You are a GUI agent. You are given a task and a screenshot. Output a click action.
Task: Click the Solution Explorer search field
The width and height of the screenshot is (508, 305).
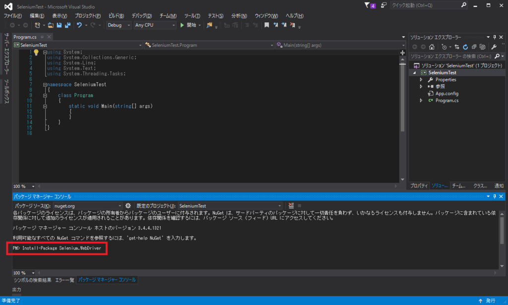[x=451, y=57]
